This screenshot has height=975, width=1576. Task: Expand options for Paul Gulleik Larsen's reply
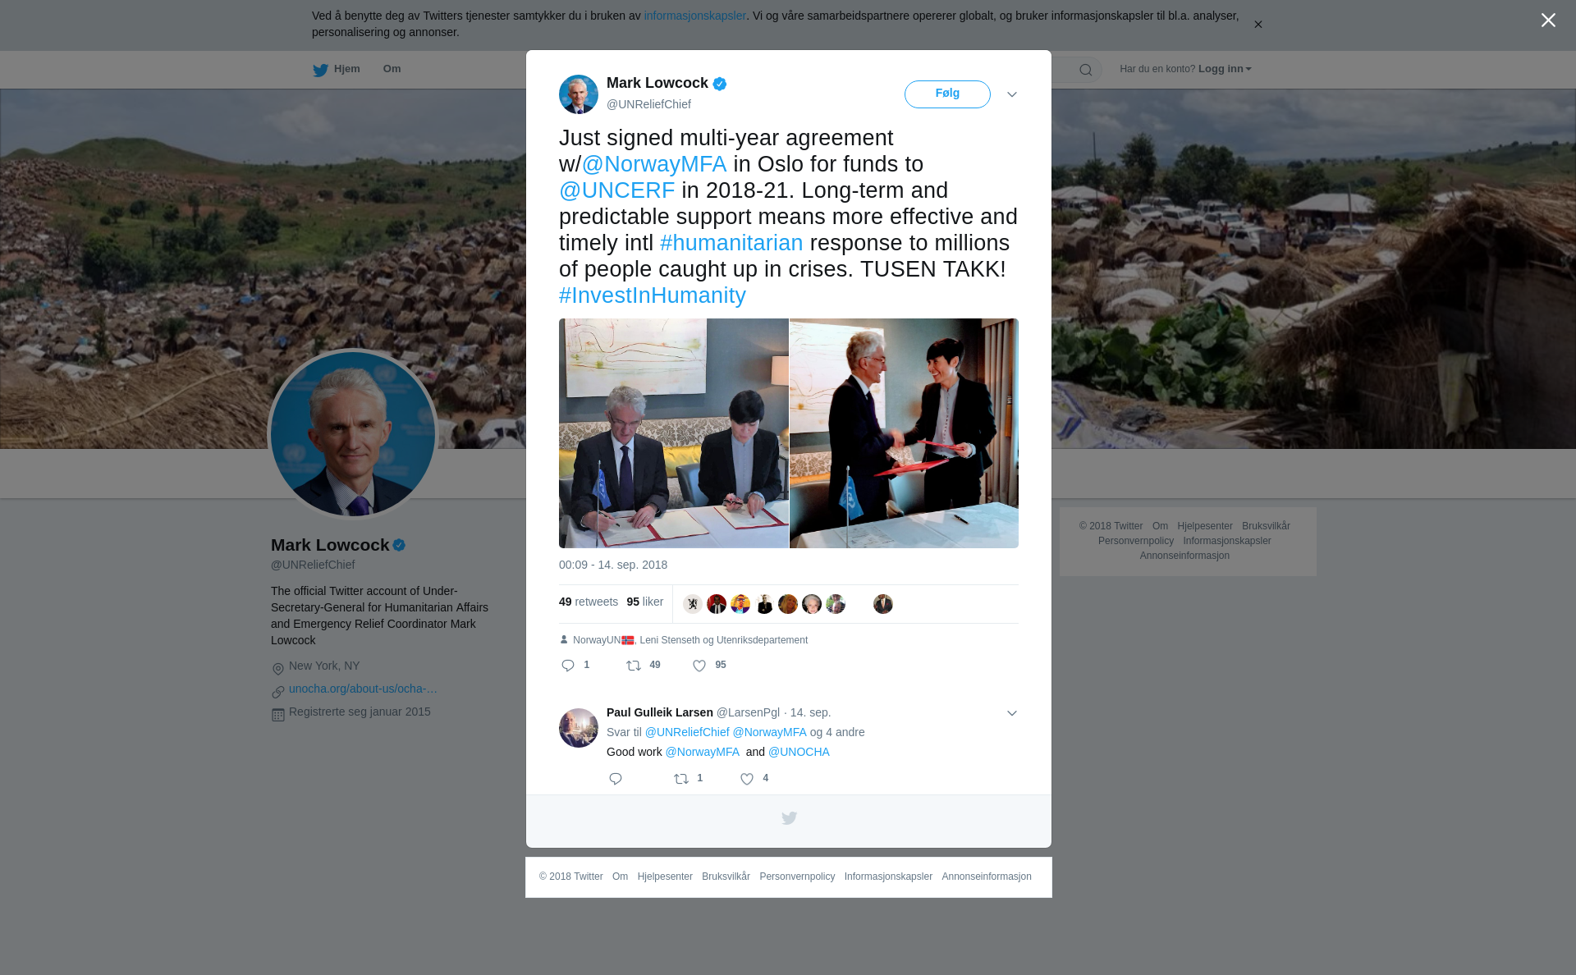pos(1012,713)
